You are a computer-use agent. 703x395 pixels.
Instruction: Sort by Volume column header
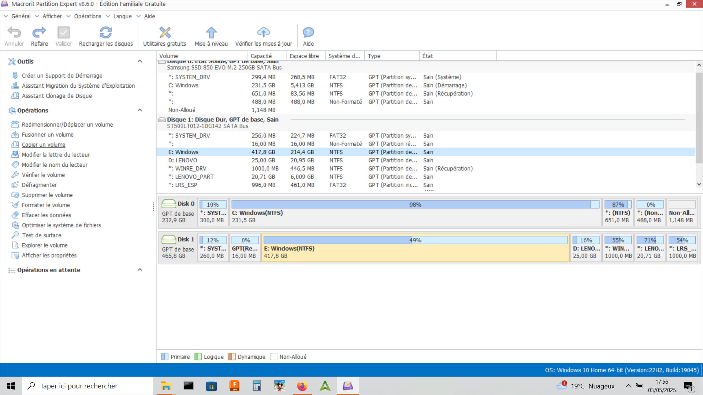[x=202, y=56]
